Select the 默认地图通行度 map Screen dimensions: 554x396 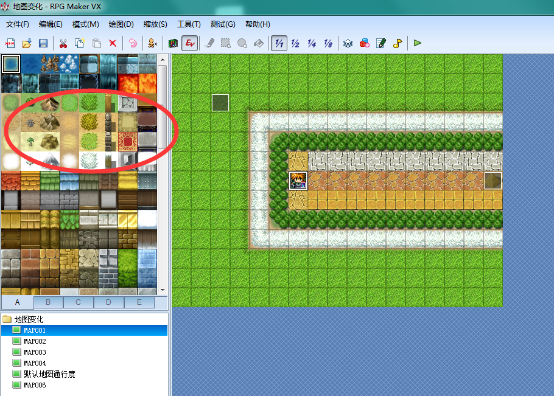tap(49, 374)
